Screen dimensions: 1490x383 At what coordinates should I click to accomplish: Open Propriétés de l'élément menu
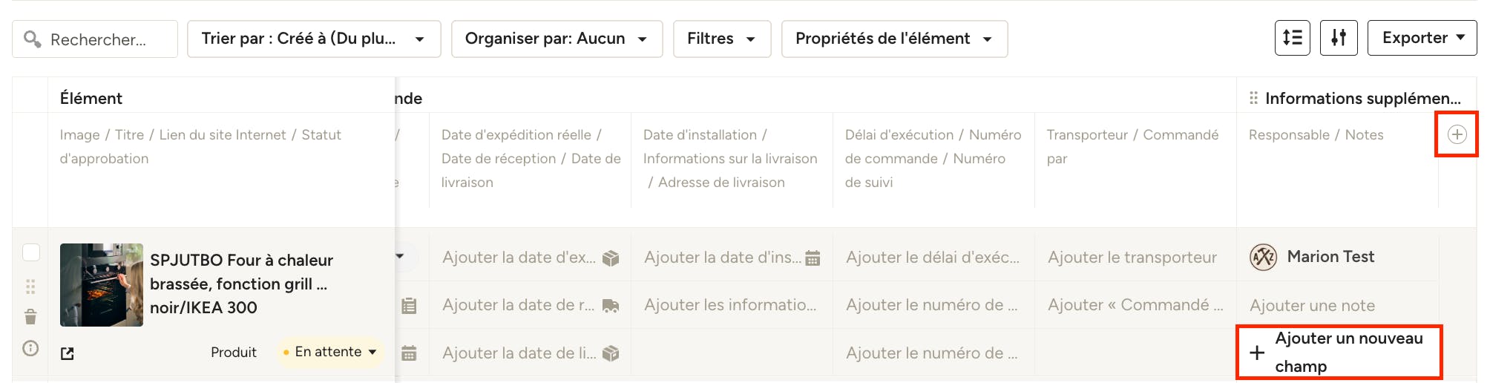click(x=894, y=39)
